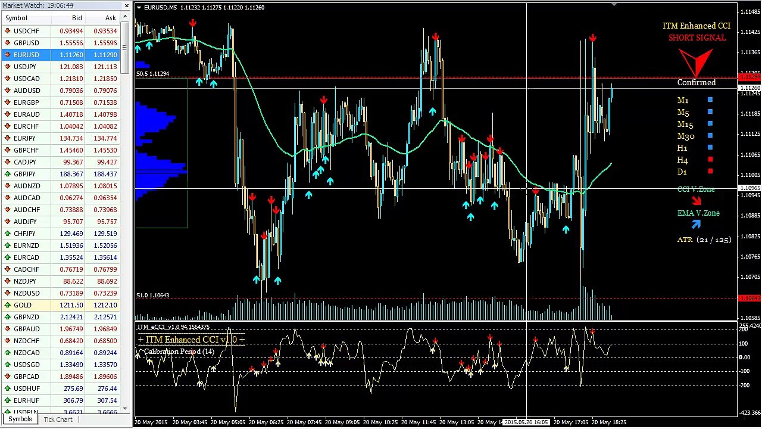Click the D1 timeframe red indicator square

(x=710, y=171)
